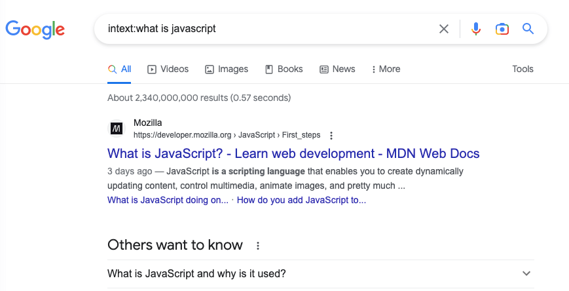This screenshot has height=291, width=569.
Task: Open the More search filters dropdown
Action: point(386,69)
